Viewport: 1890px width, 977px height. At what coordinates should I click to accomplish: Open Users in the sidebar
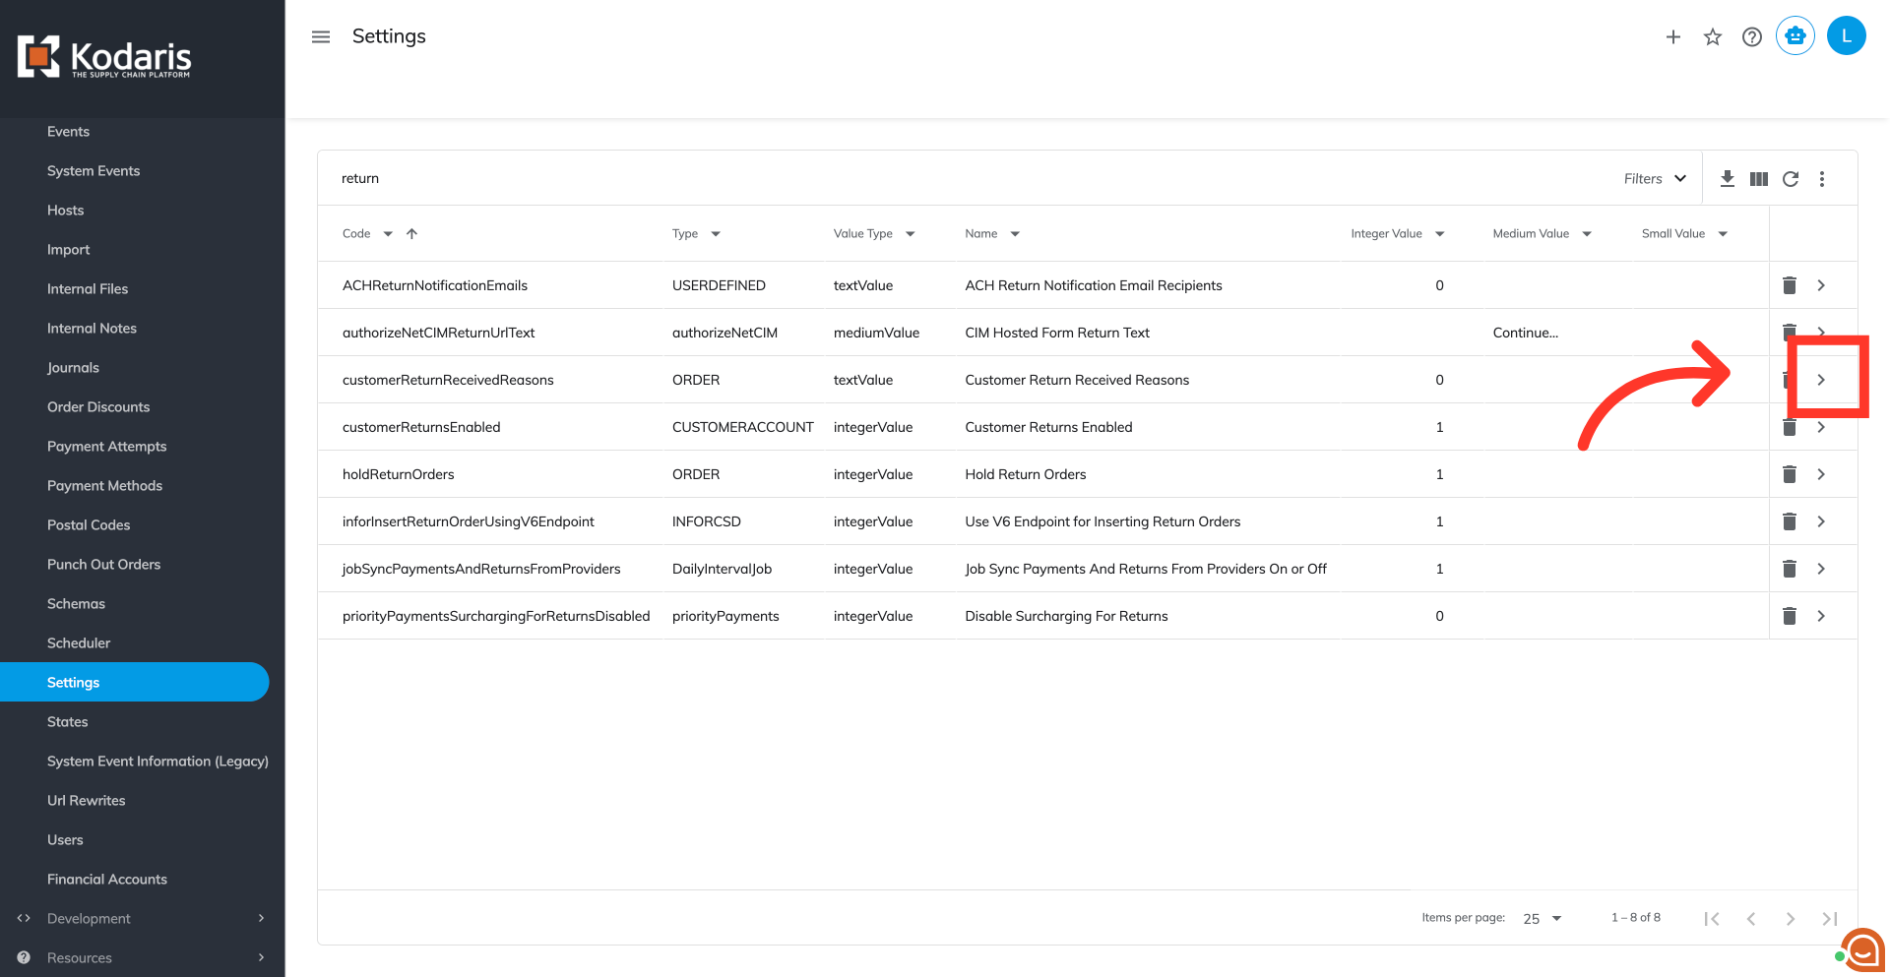coord(65,839)
